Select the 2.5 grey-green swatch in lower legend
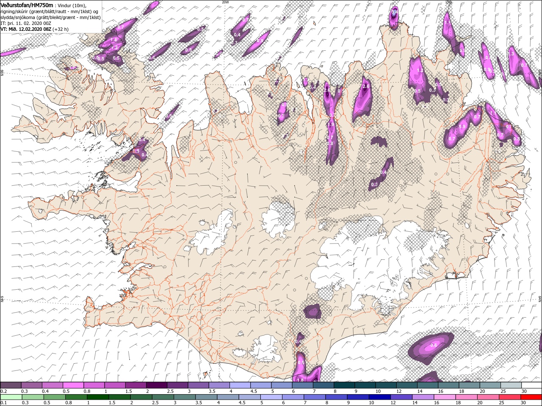This screenshot has width=542, height=406. pyautogui.click(x=163, y=397)
